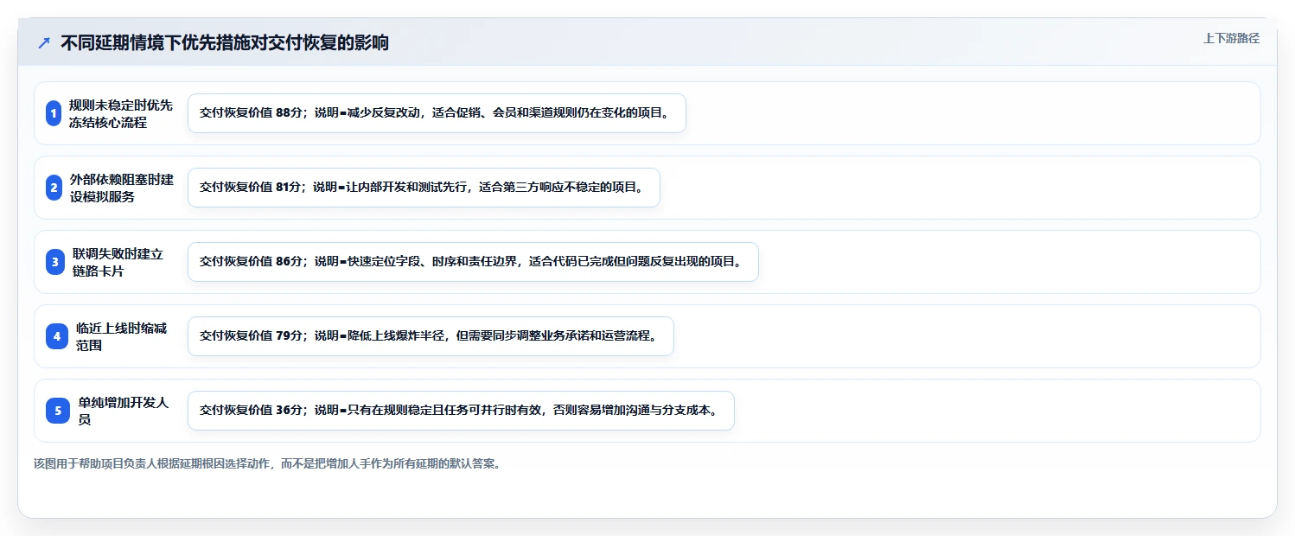Select the label 规则未稳定时优先冻结核心流程
This screenshot has height=536, width=1295.
pos(121,113)
